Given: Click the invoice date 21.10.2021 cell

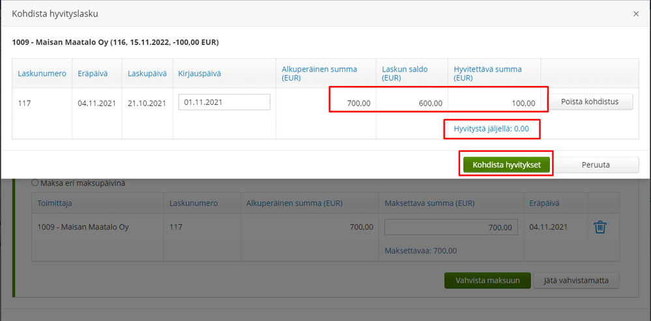Looking at the screenshot, I should [x=147, y=103].
